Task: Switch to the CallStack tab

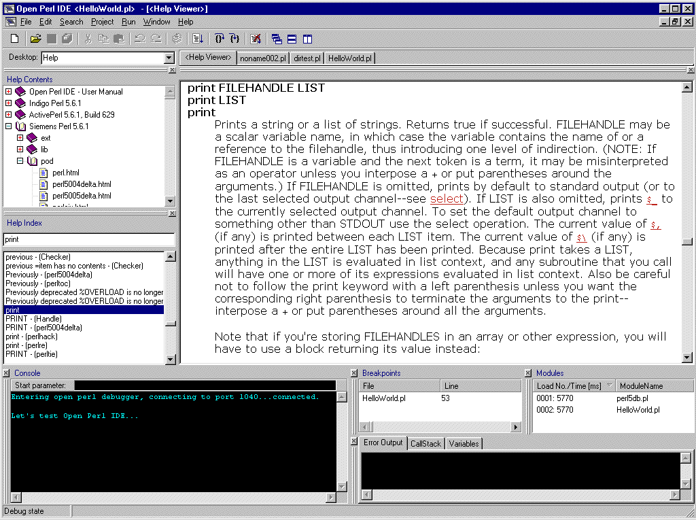Action: tap(425, 443)
